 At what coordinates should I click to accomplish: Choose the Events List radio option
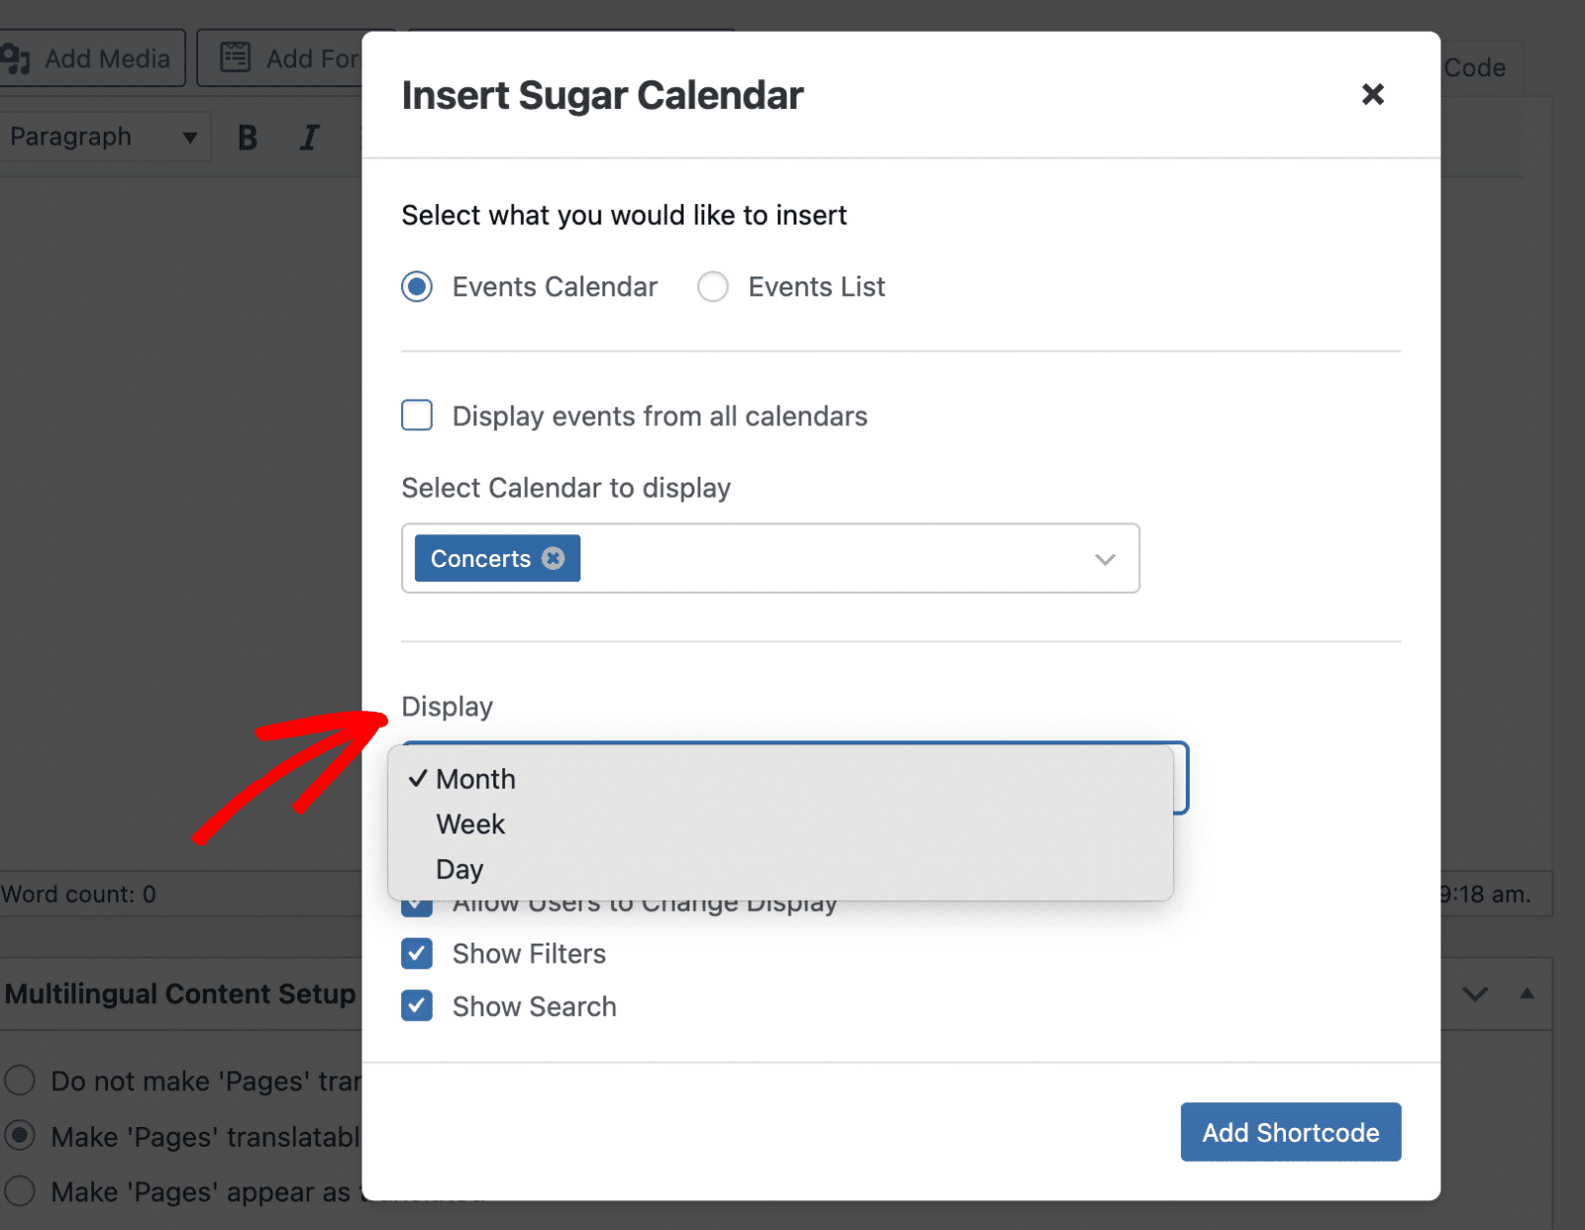click(713, 286)
